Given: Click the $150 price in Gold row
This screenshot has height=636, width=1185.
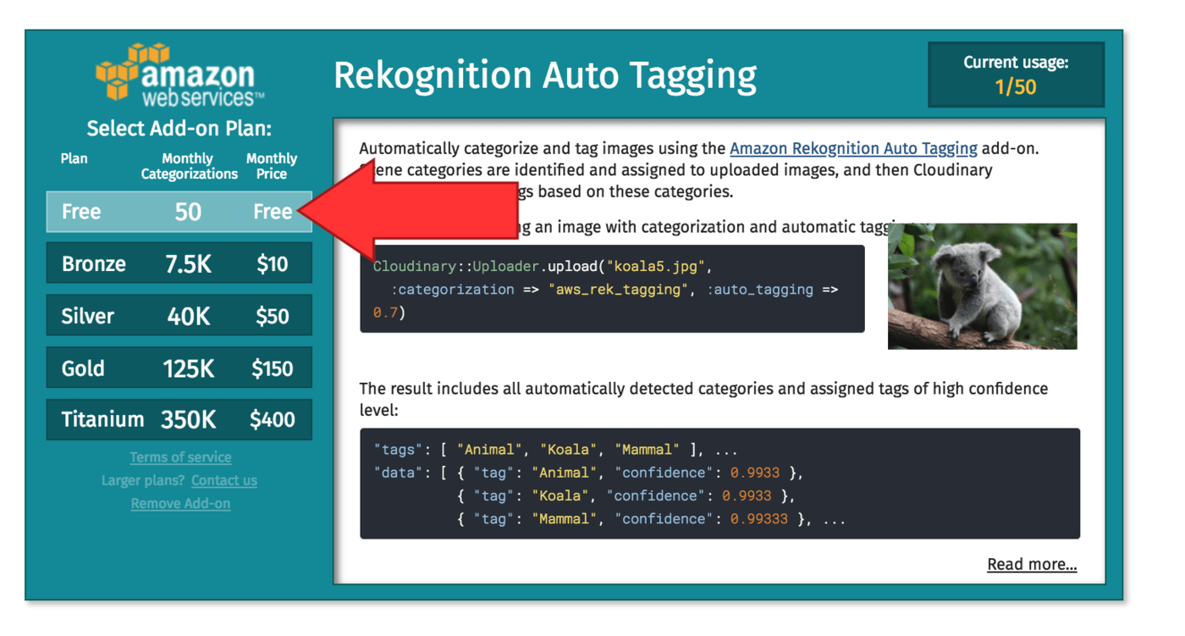Looking at the screenshot, I should (x=273, y=368).
